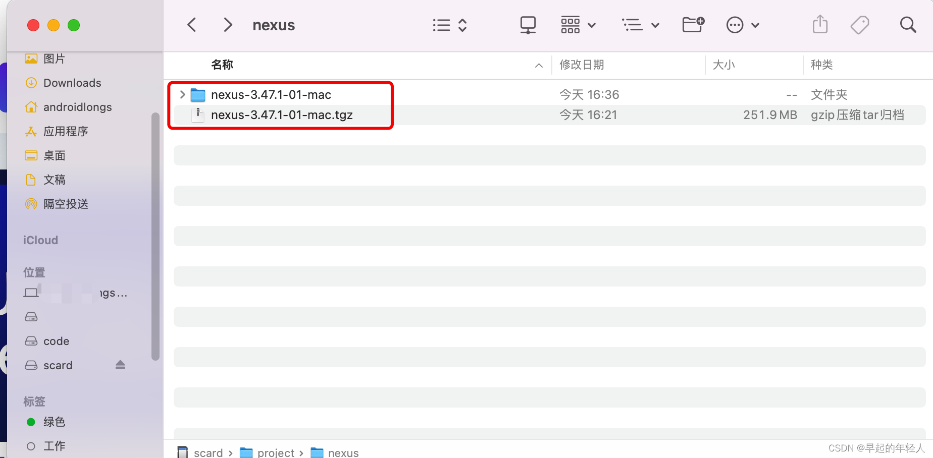Go back with the left chevron button
This screenshot has width=933, height=458.
pyautogui.click(x=192, y=25)
